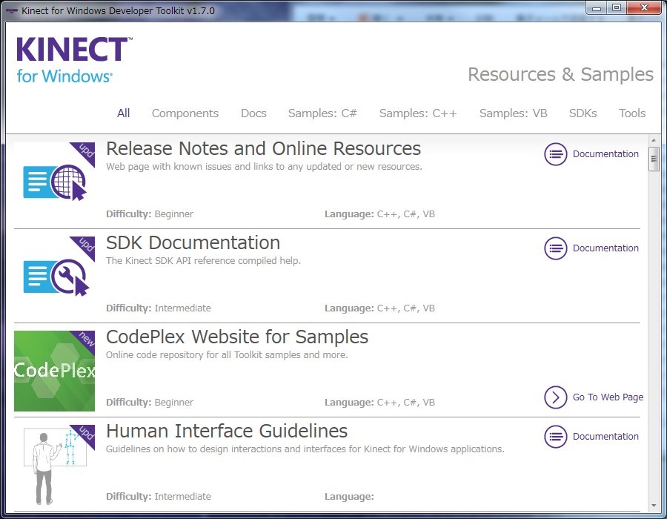The image size is (667, 519).
Task: Go to the Tools tab
Action: [x=632, y=113]
